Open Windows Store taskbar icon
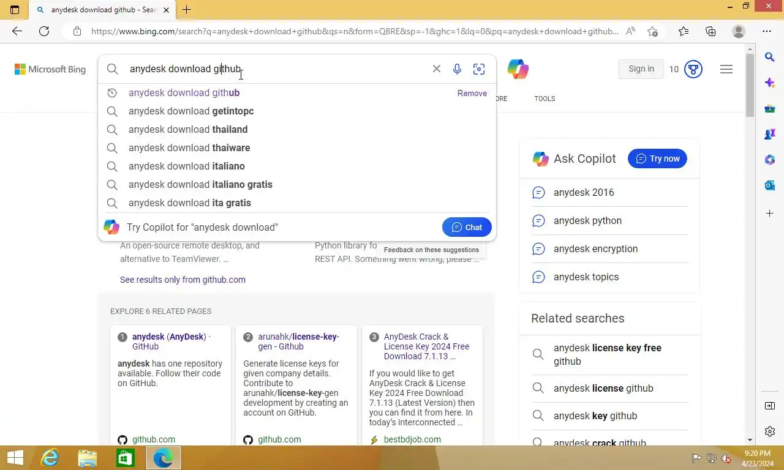 click(126, 458)
